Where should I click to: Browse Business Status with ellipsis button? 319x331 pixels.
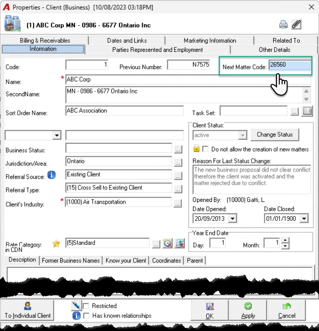[x=178, y=149]
